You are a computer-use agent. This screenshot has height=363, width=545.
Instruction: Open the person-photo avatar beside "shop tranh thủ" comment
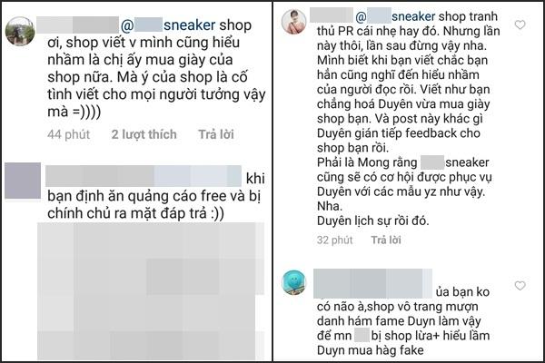point(294,22)
